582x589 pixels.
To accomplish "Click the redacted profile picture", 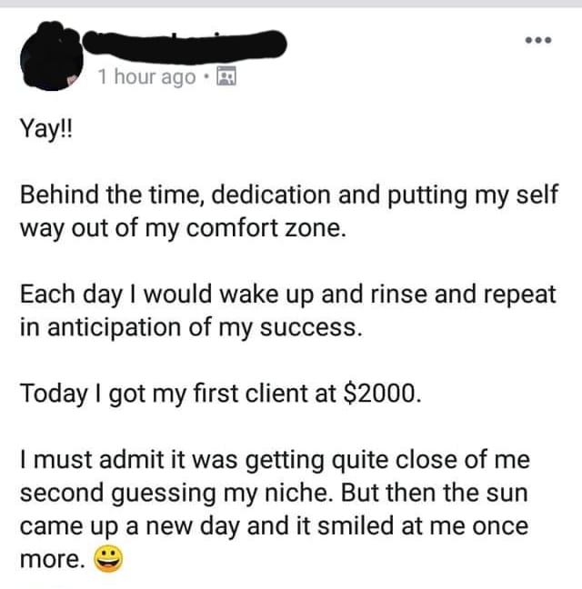I will [x=52, y=55].
